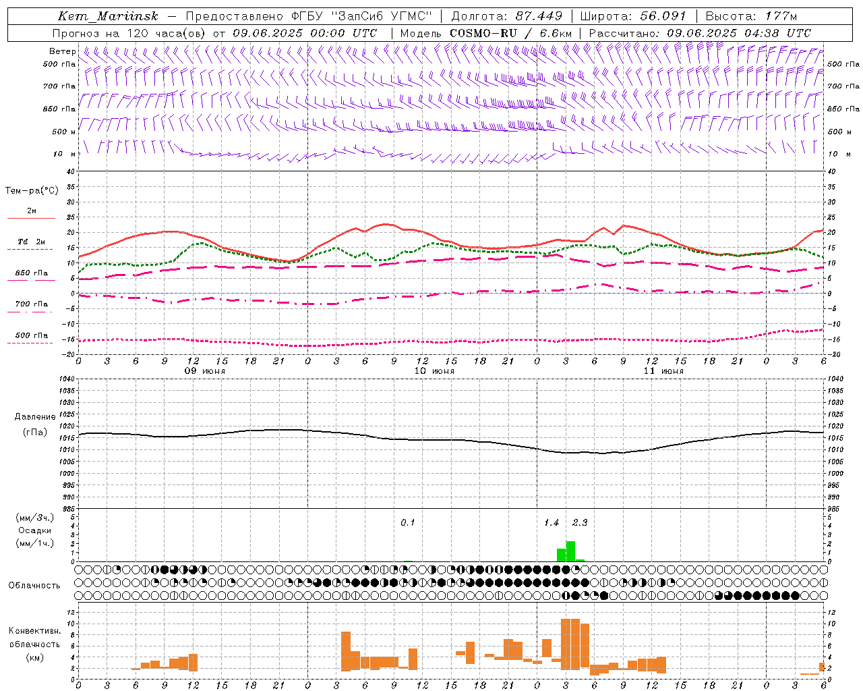
Task: Click 'Предоставлено ФГБУ ЗапСиб УГМС' provider text
Action: (x=308, y=16)
